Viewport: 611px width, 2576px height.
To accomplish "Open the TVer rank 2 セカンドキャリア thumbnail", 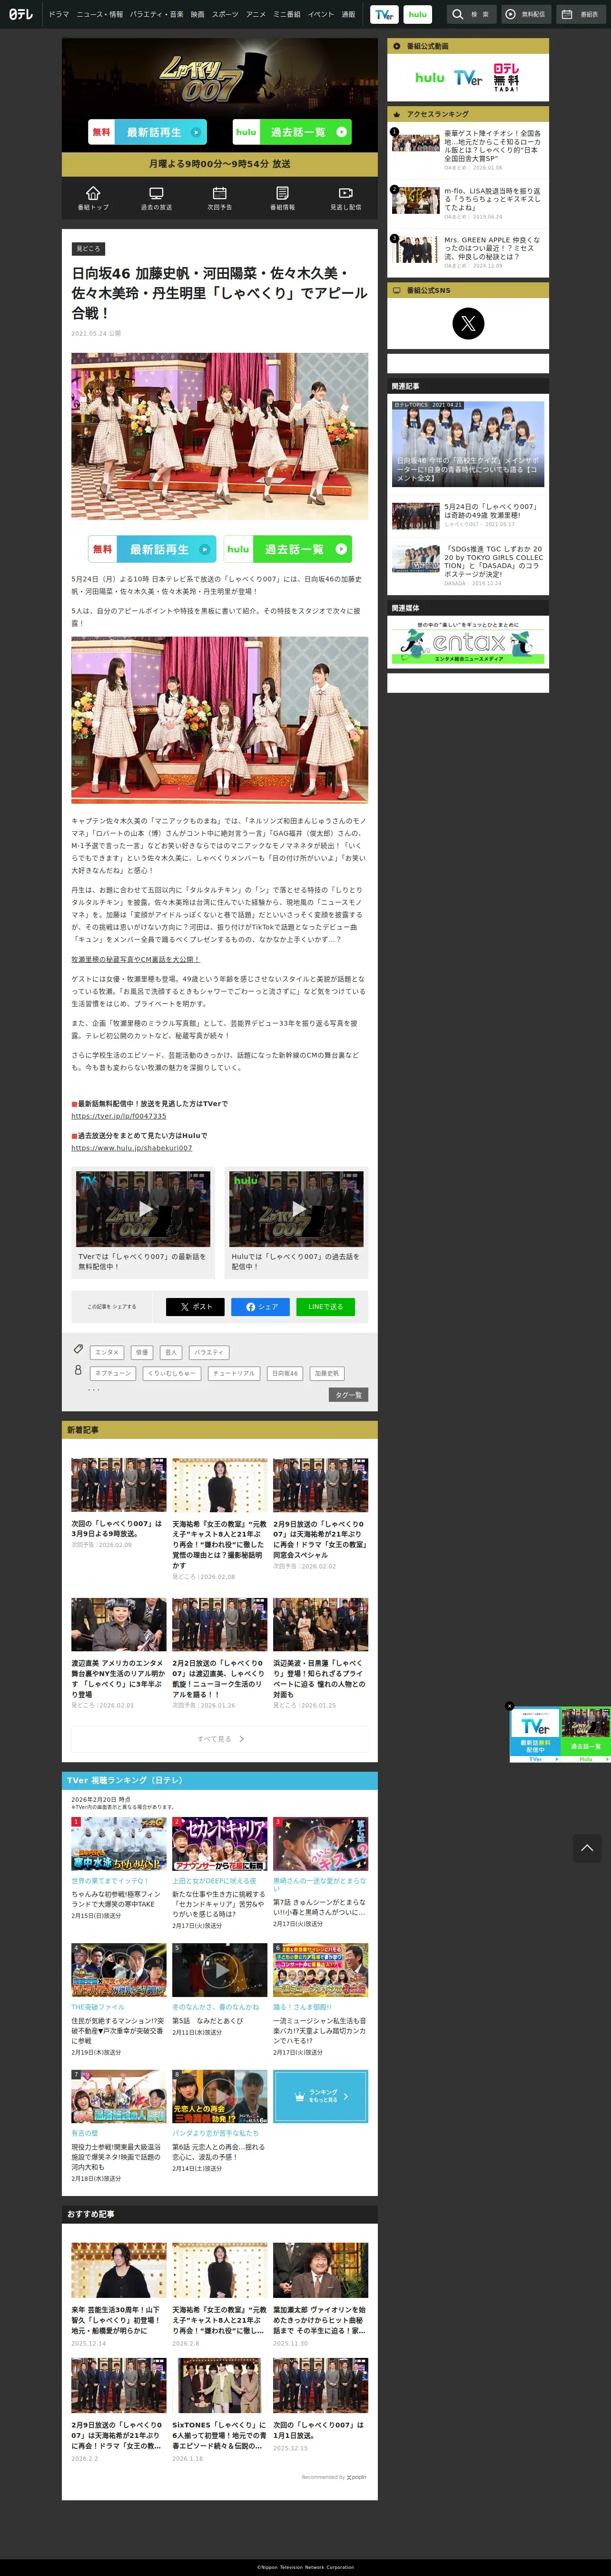I will [x=219, y=1844].
